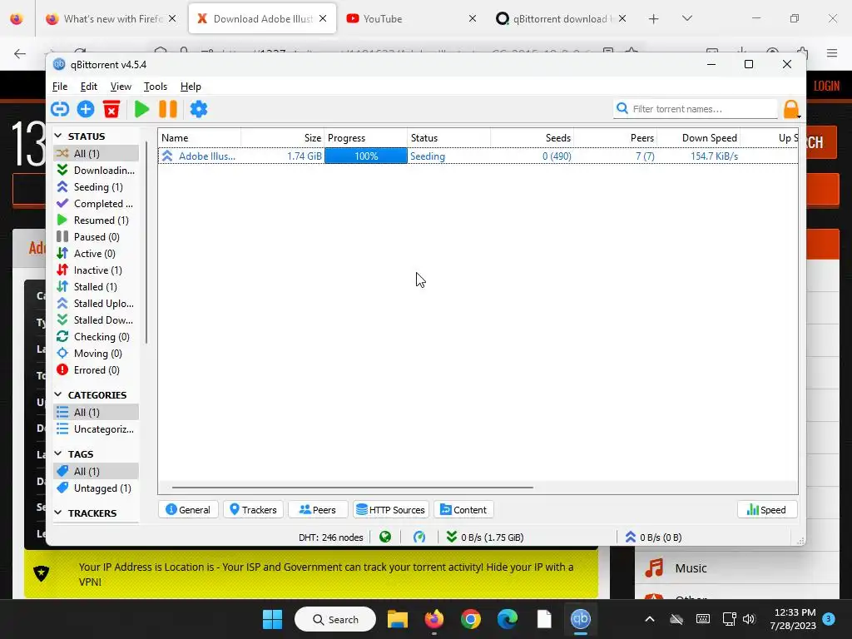852x639 pixels.
Task: Click the Add Torrent File plus icon
Action: point(86,109)
